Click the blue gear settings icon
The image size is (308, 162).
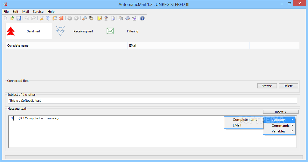tap(127, 18)
